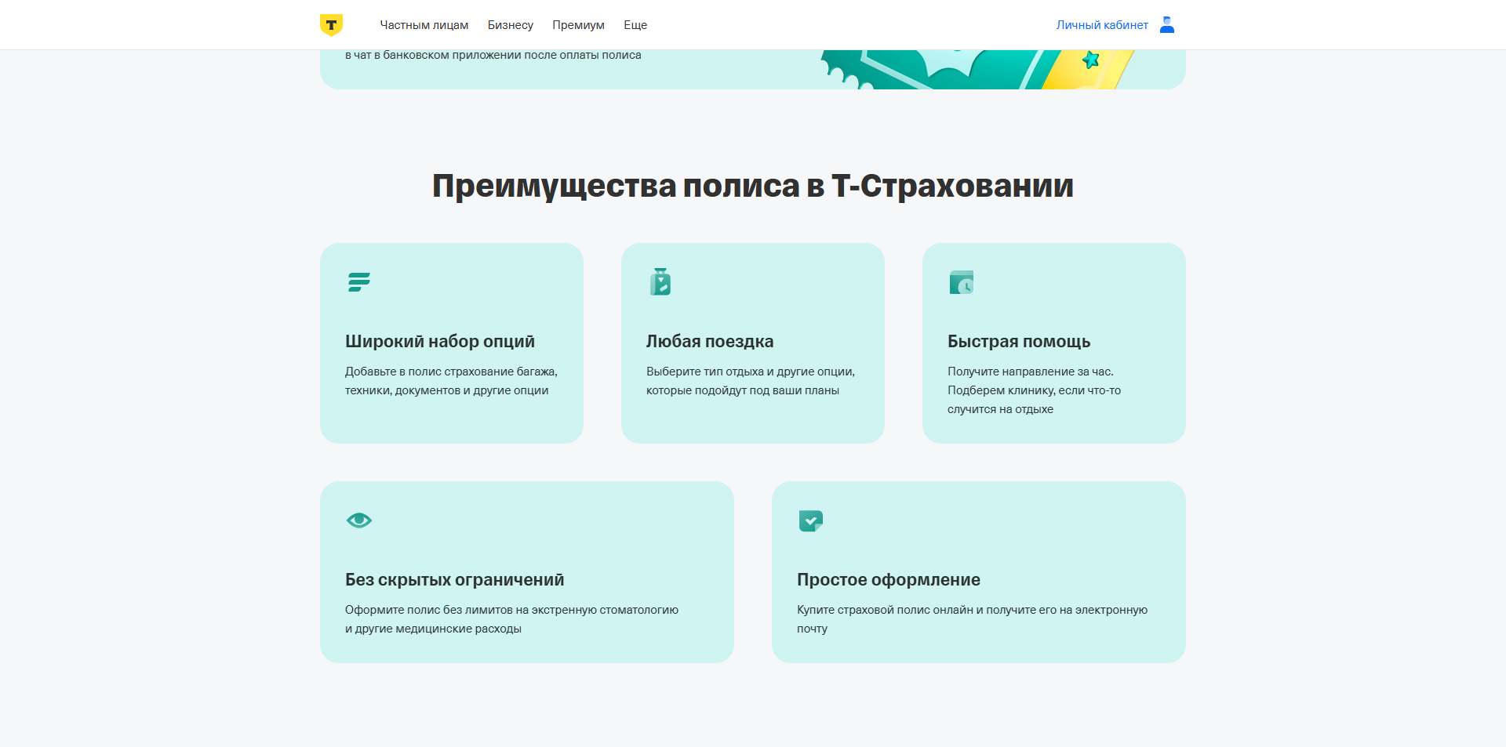Toggle the user account indicator in the header
The image size is (1506, 747).
point(1166,24)
